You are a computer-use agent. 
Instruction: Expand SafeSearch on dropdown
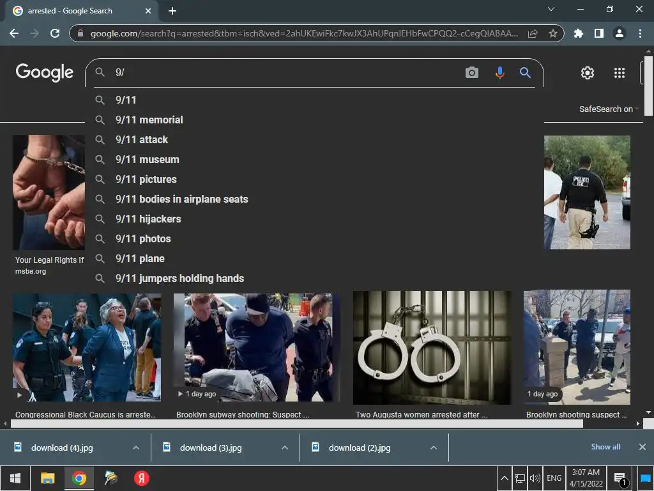pyautogui.click(x=609, y=109)
